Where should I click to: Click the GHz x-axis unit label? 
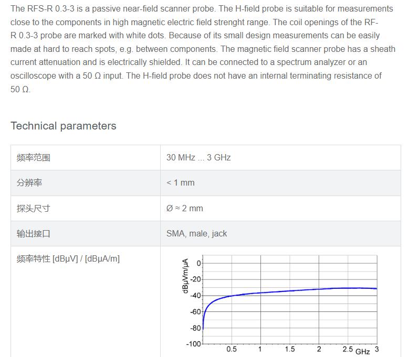(x=362, y=352)
